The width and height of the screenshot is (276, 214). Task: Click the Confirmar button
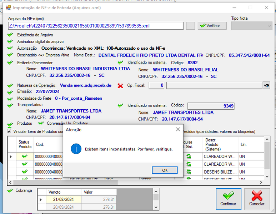pyautogui.click(x=228, y=199)
